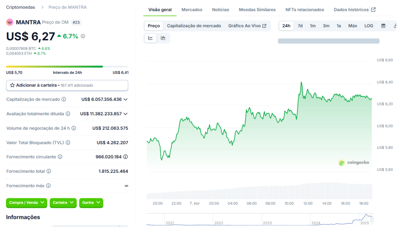This screenshot has width=409, height=227.
Task: Switch to the Notícias tab
Action: (x=220, y=10)
